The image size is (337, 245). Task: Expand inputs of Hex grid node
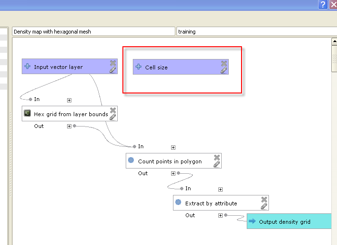click(x=69, y=100)
